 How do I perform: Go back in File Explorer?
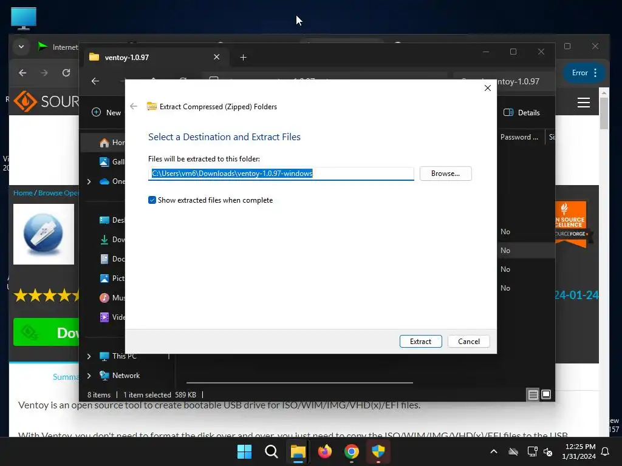[95, 81]
